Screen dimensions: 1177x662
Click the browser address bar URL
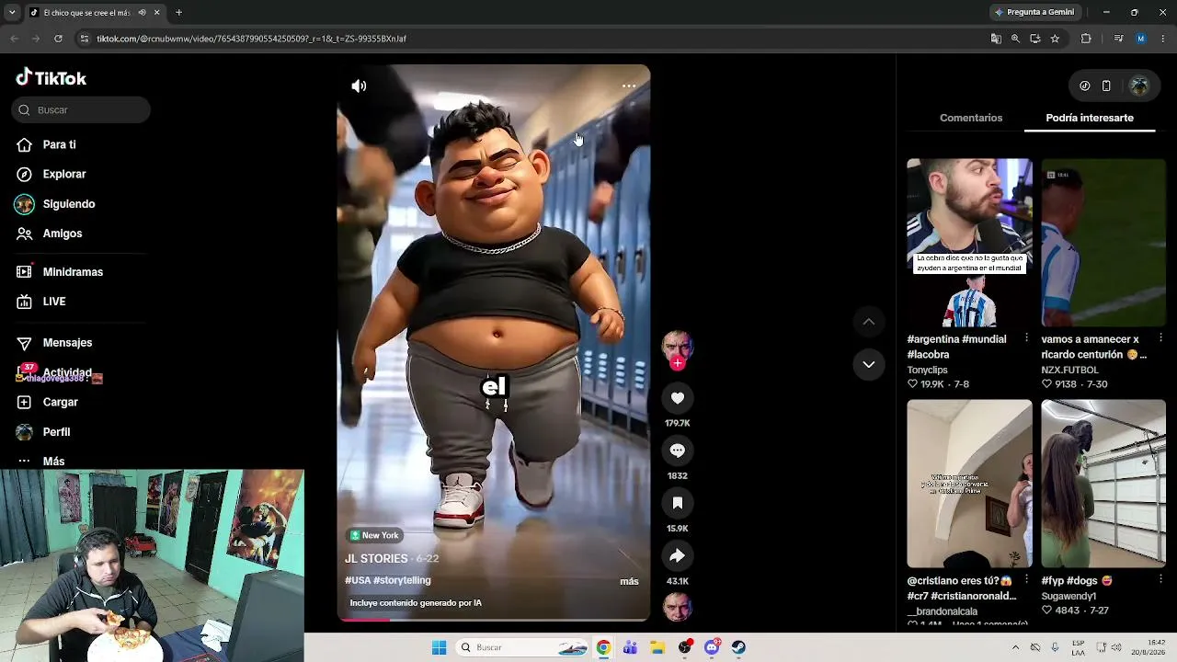[x=252, y=39]
